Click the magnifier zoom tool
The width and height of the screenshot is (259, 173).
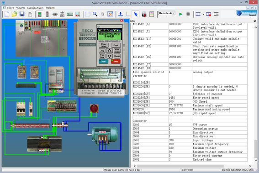point(95,14)
